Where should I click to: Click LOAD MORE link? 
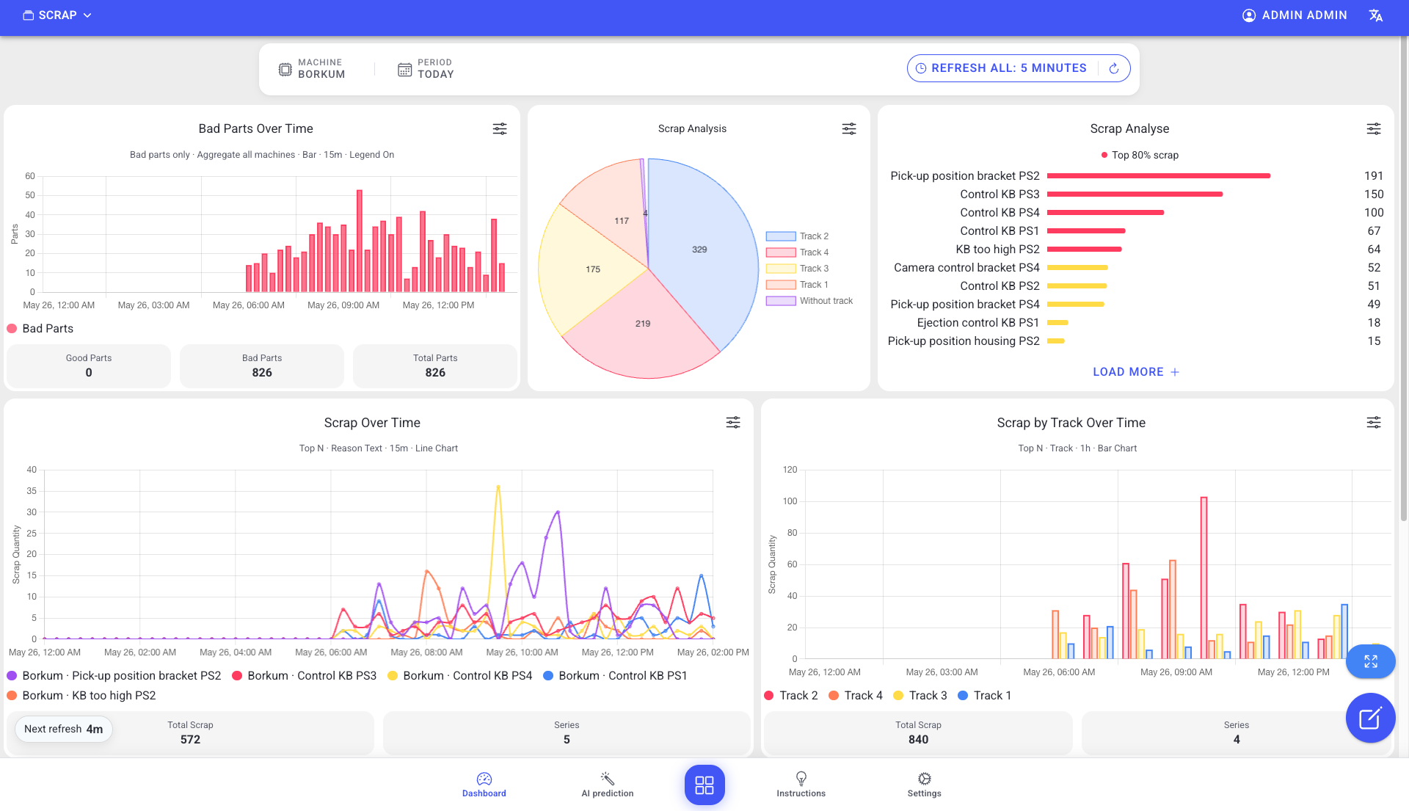tap(1136, 372)
